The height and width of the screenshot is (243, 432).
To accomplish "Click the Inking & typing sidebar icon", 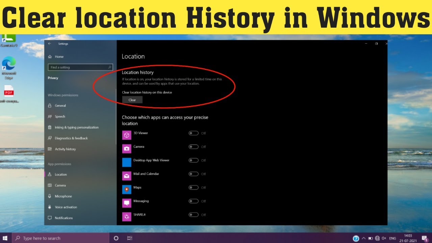I will click(50, 127).
